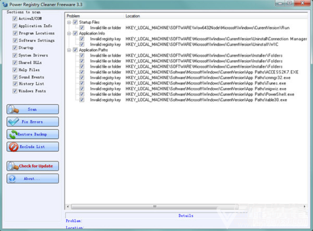The width and height of the screenshot is (313, 231).
Task: Click the scrollbar right arrow
Action: pos(305,206)
